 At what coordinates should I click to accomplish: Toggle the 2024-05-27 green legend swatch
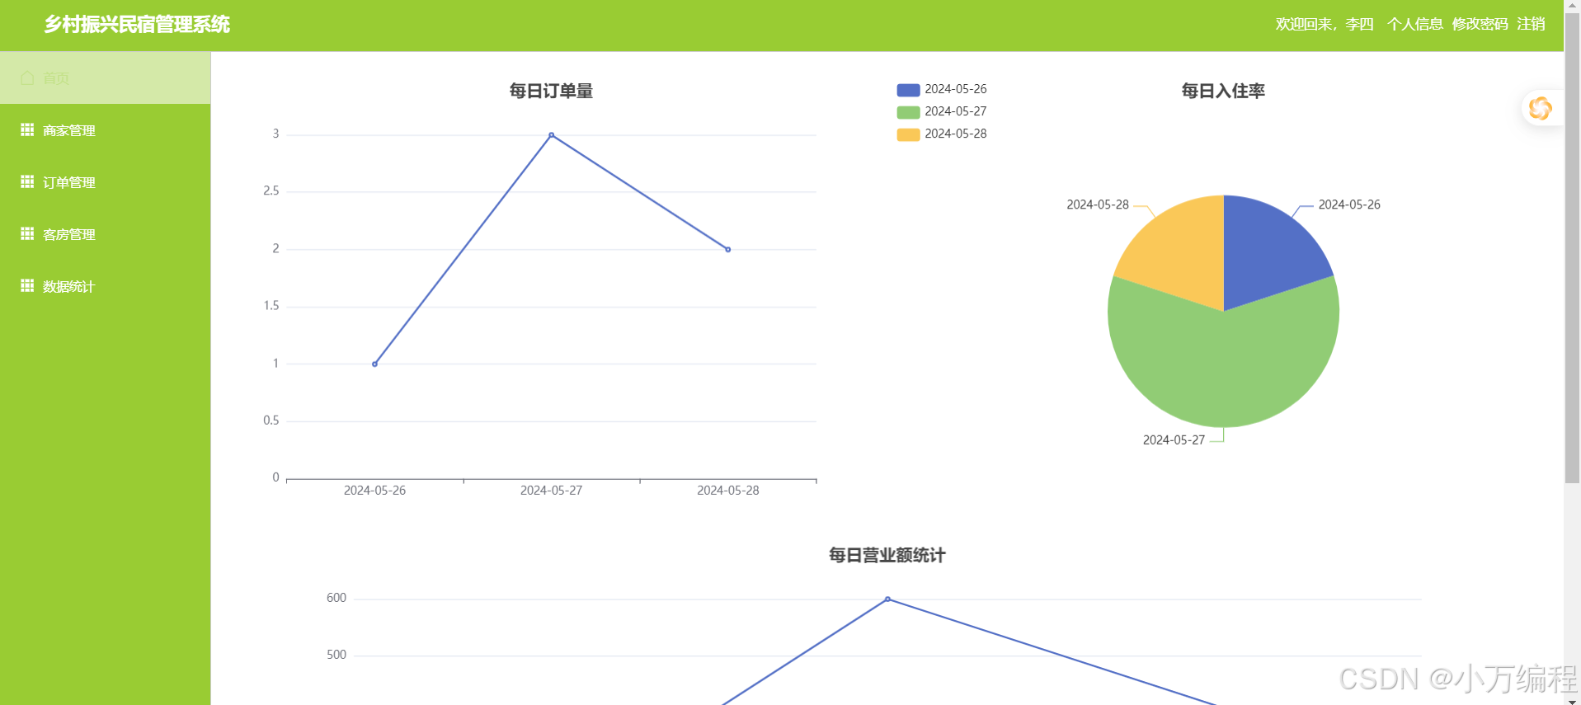(908, 112)
